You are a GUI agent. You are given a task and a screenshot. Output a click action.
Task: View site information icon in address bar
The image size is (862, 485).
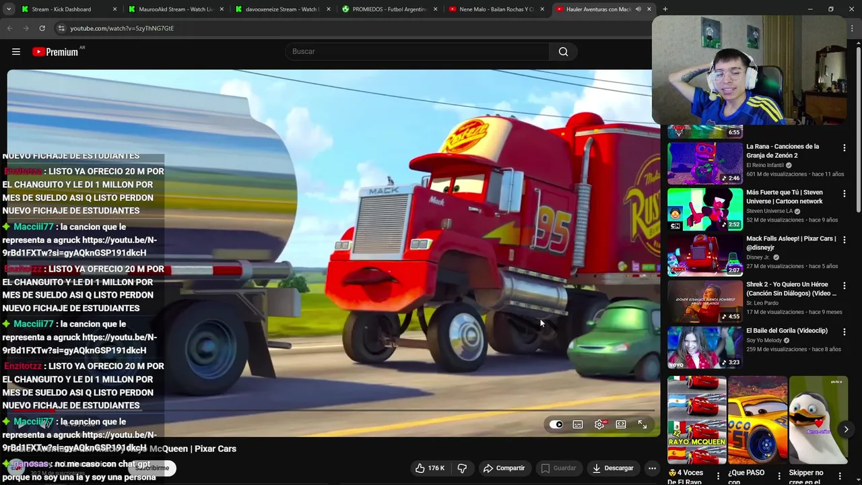61,28
